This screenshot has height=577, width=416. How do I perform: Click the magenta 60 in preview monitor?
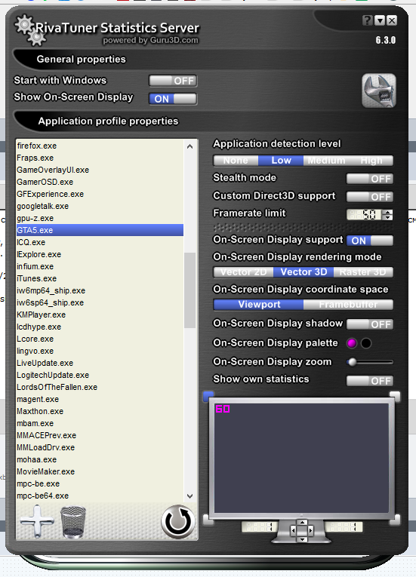(223, 409)
